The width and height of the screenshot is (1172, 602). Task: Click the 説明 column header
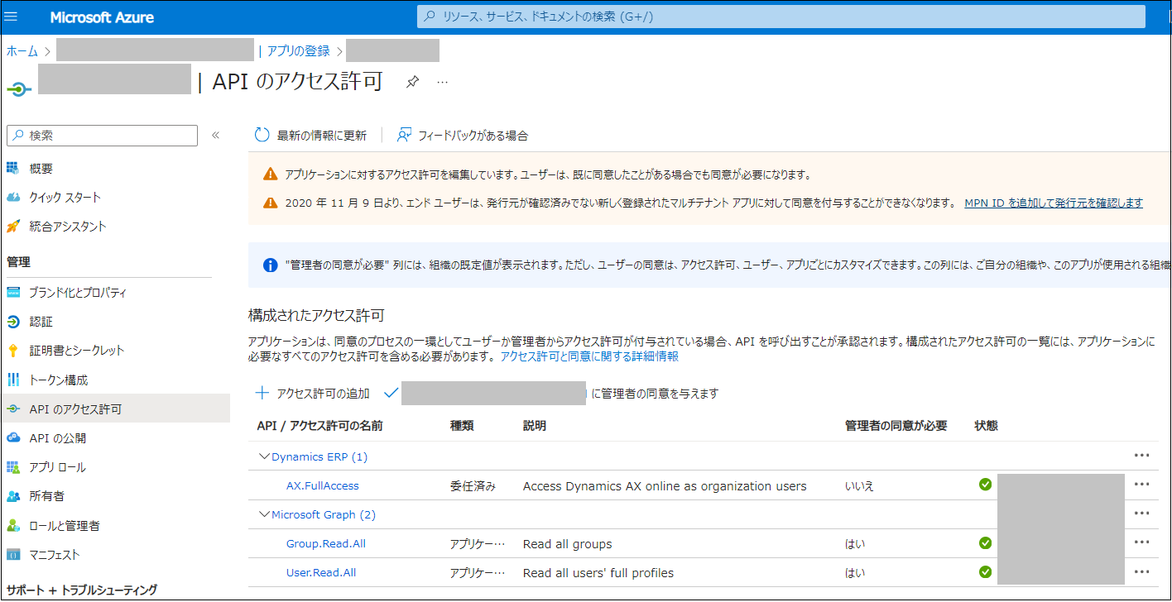coord(535,426)
